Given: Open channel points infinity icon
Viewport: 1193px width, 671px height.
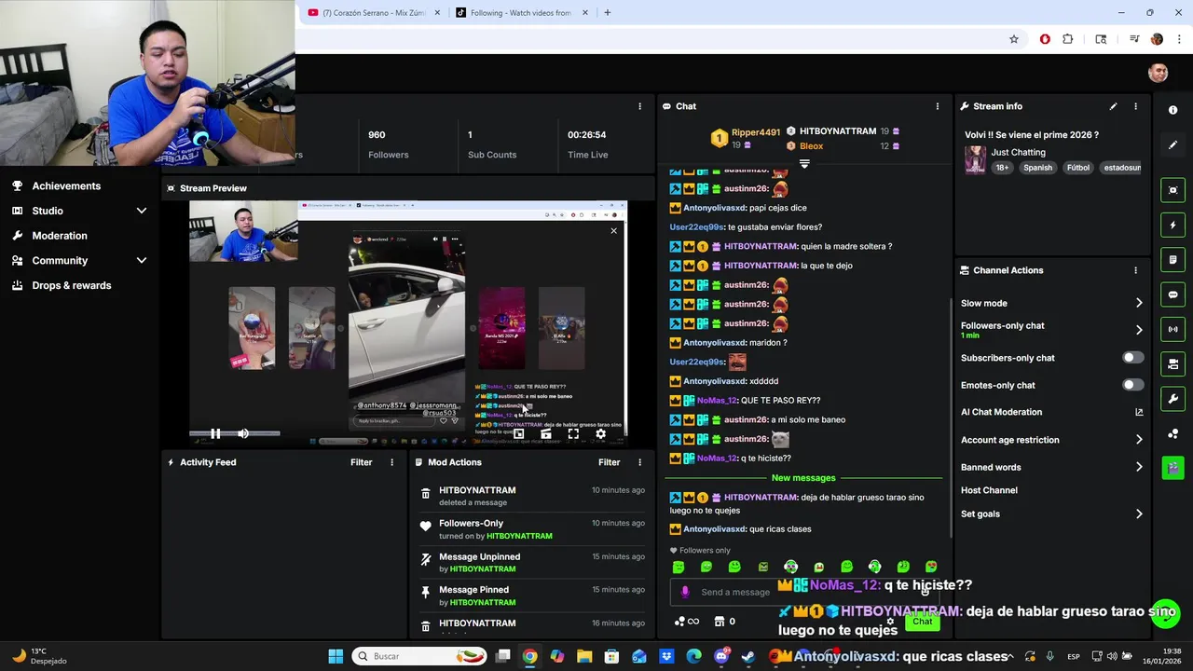Looking at the screenshot, I should (x=687, y=622).
